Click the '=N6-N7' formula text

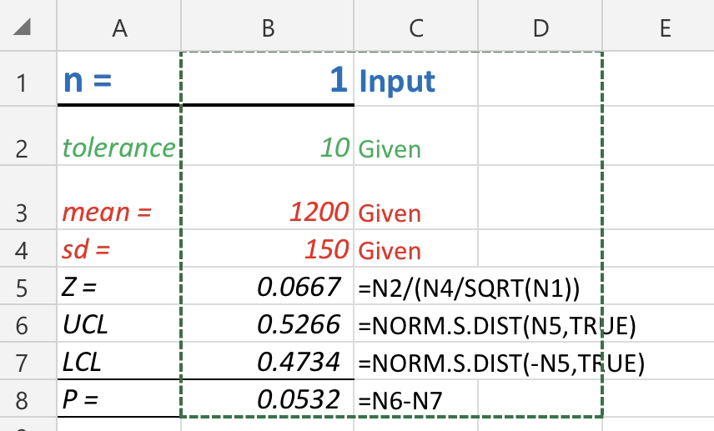400,401
